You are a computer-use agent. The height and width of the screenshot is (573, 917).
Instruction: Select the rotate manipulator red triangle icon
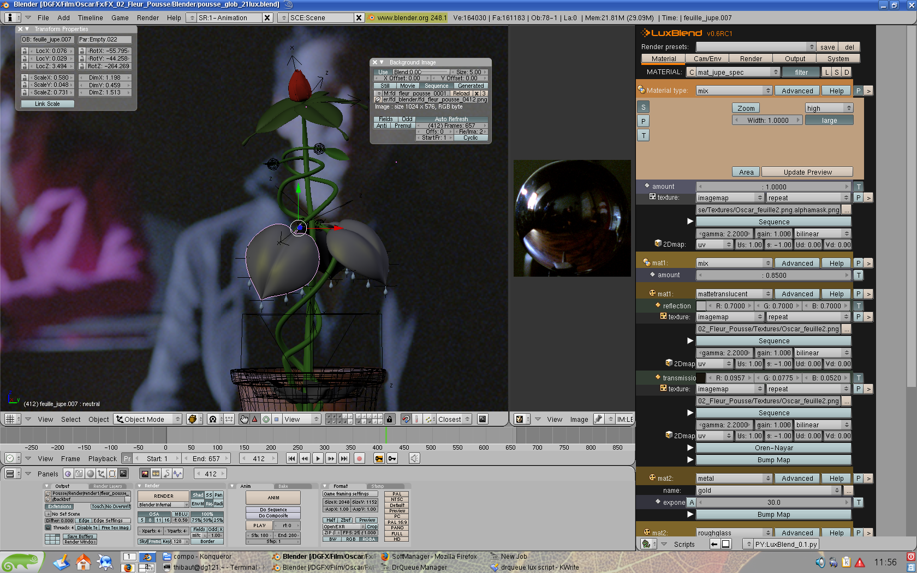(255, 419)
